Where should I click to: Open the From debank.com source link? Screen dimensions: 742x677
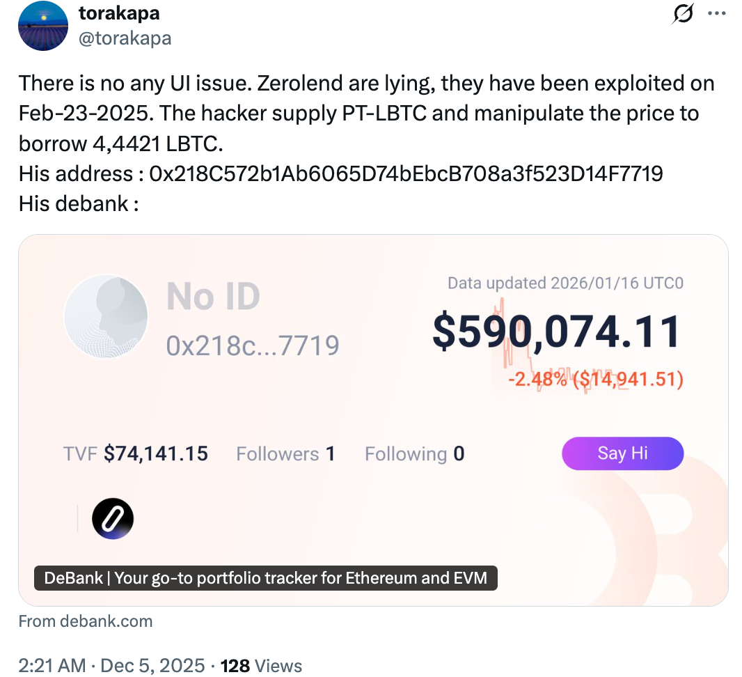click(85, 621)
